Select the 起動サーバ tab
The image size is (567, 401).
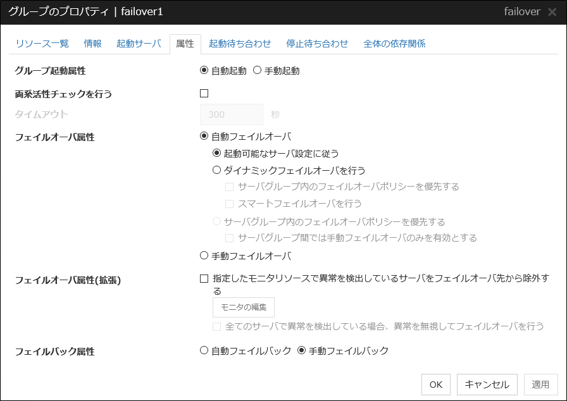[x=139, y=44]
